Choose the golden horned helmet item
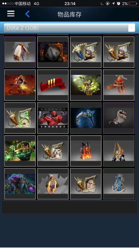 pos(119,151)
